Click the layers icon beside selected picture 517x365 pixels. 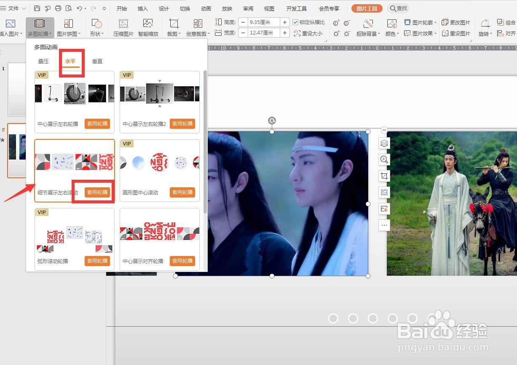point(384,144)
